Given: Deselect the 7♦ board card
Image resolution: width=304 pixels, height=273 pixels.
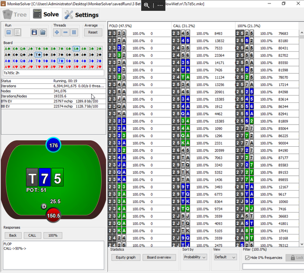Looking at the screenshot, I should click(x=61, y=61).
